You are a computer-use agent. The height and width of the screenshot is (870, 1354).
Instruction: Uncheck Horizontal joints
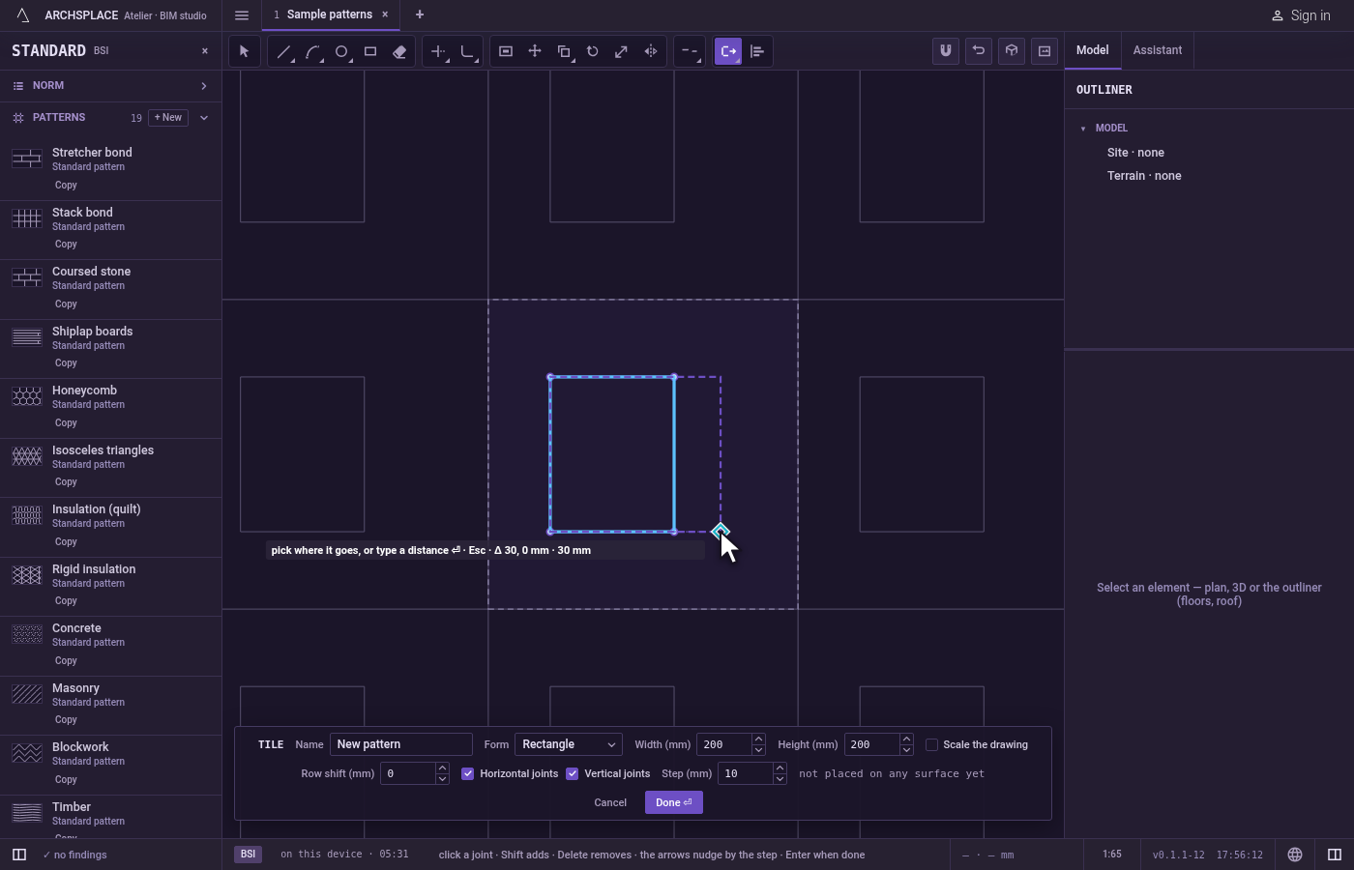tap(468, 773)
